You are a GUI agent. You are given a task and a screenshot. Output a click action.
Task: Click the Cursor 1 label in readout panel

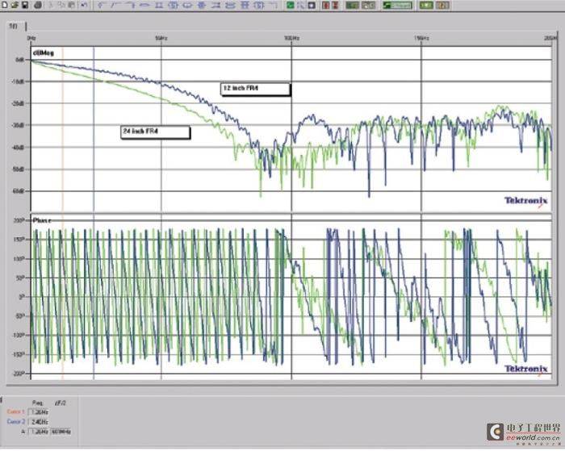15,411
